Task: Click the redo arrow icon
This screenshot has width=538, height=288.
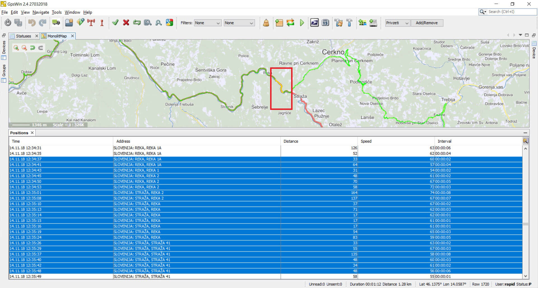Action: click(x=42, y=23)
